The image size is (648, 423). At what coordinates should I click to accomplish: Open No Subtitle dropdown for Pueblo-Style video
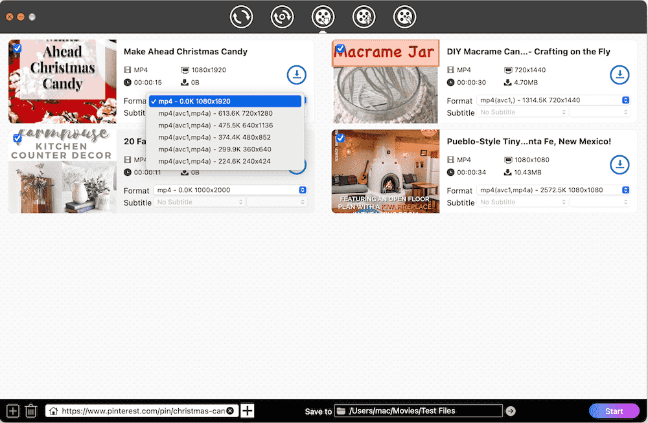coord(523,202)
